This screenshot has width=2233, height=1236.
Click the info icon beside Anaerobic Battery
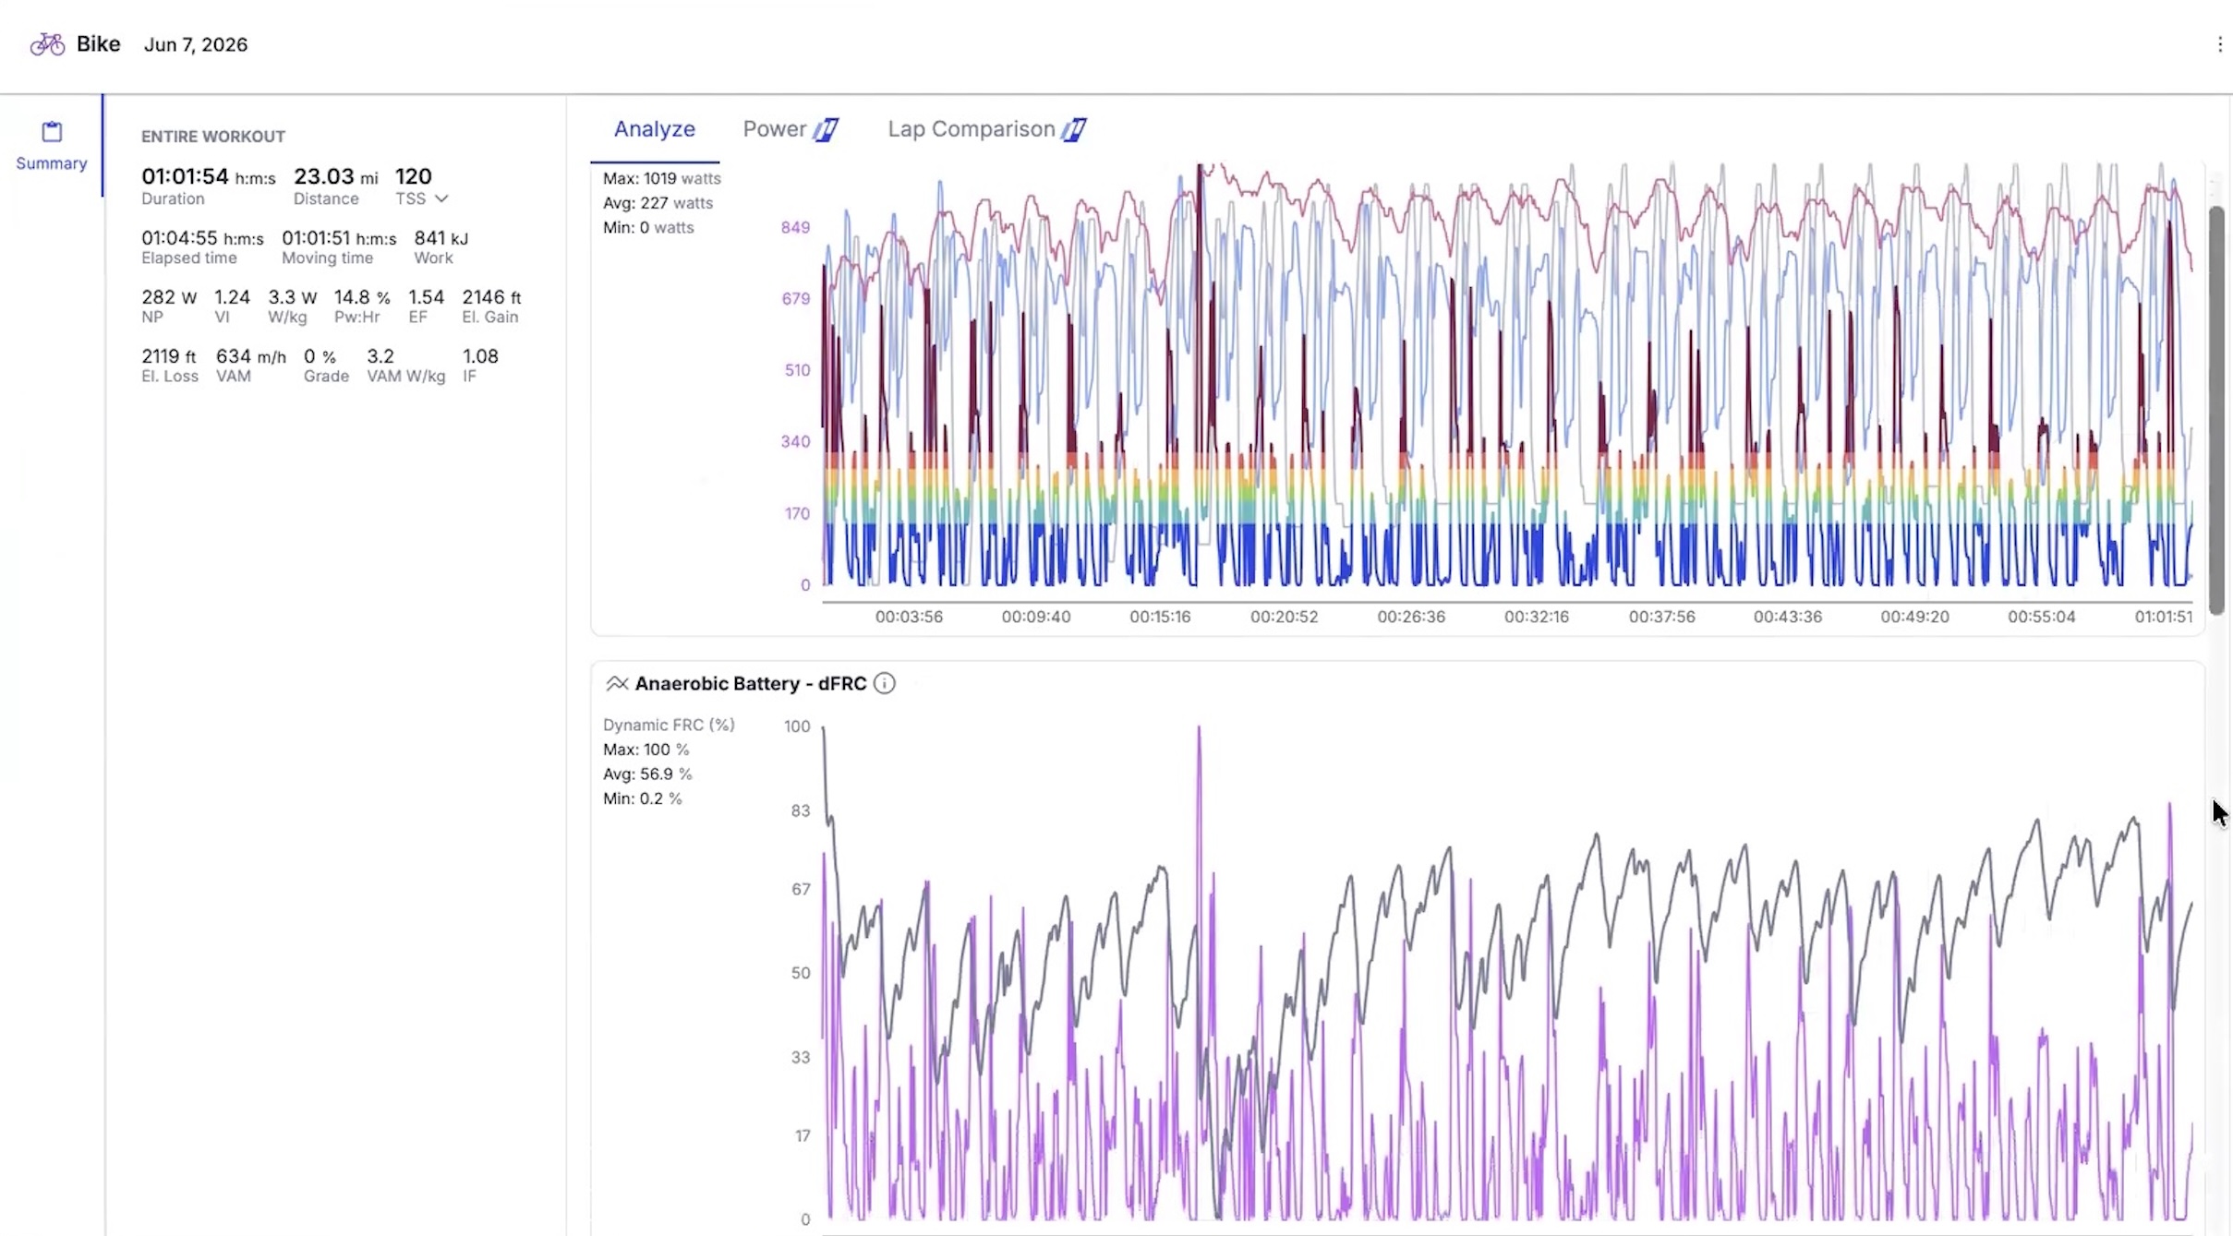coord(884,683)
